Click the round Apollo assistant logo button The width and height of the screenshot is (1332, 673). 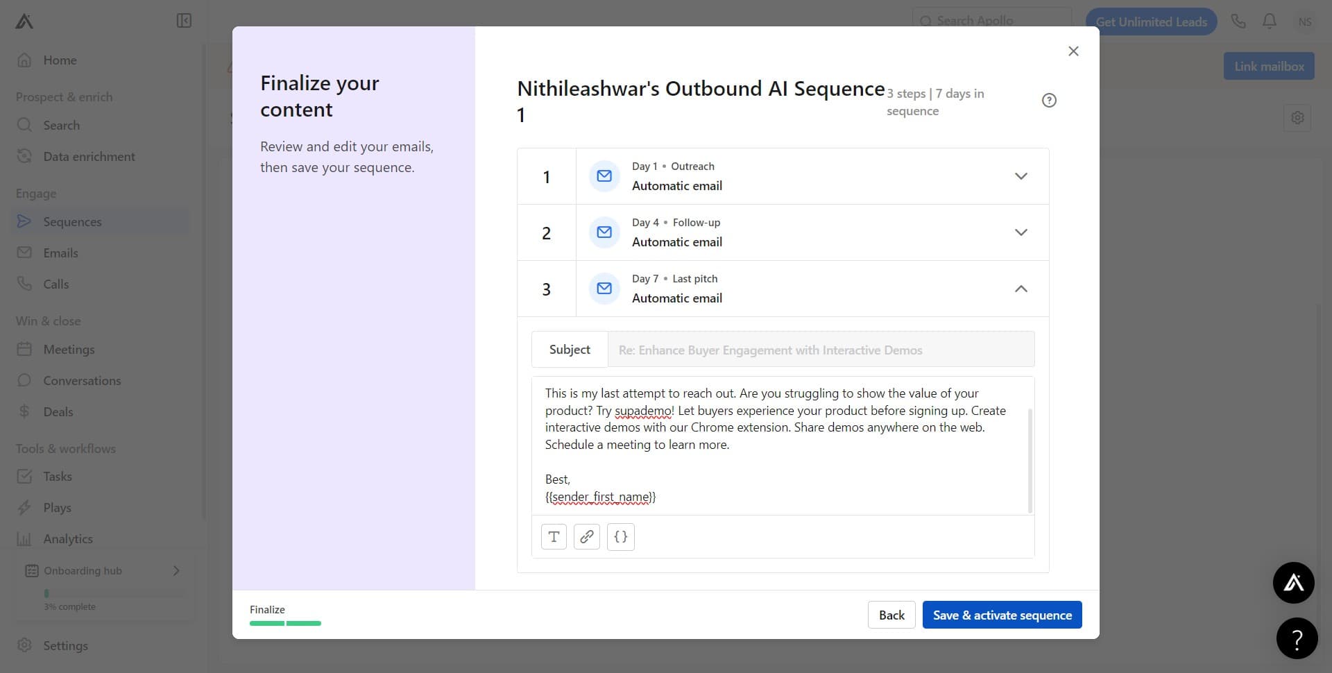1293,583
